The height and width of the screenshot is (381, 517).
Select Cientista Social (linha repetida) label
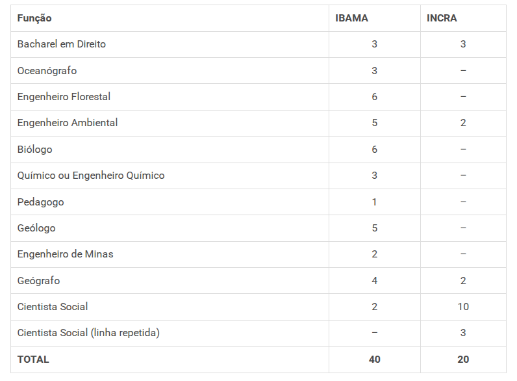[x=88, y=333]
